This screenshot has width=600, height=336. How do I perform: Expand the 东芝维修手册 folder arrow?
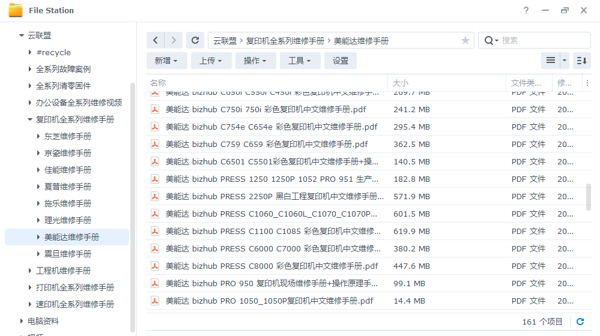pos(38,136)
